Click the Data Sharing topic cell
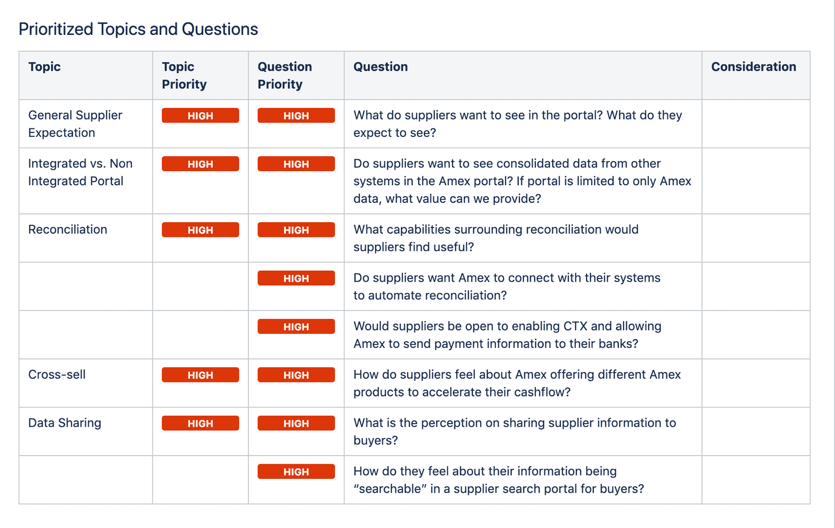The height and width of the screenshot is (528, 835). 86,431
